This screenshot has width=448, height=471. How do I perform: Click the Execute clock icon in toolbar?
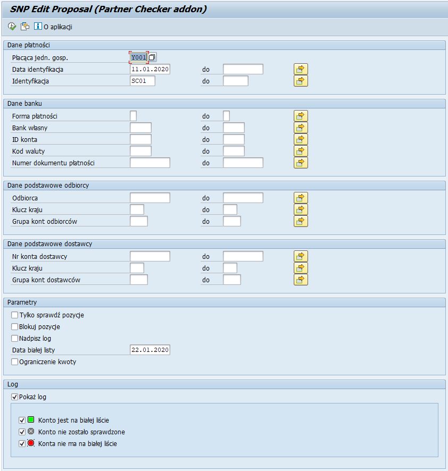click(x=12, y=27)
